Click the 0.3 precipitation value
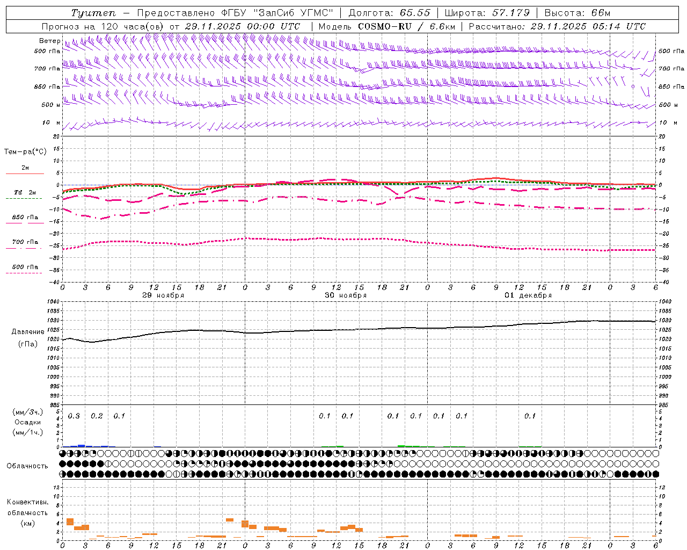 pyautogui.click(x=74, y=416)
